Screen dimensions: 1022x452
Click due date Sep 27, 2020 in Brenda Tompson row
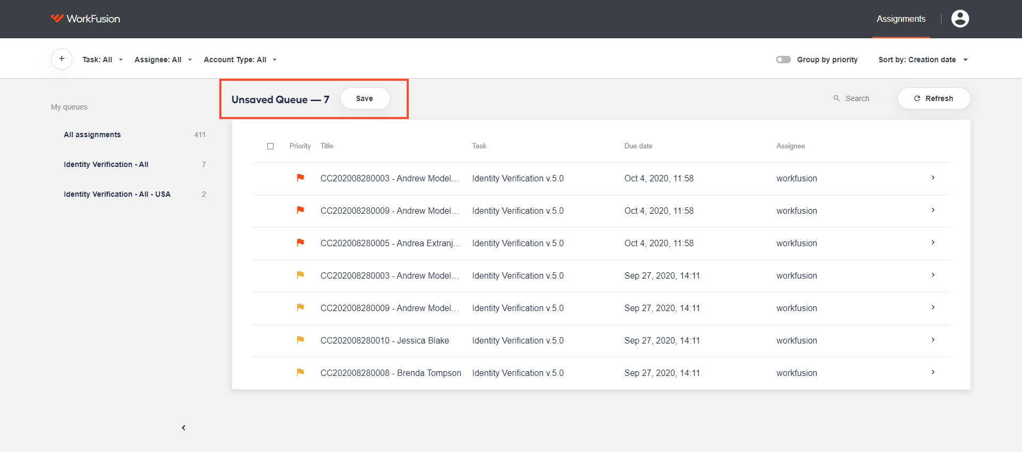(662, 373)
